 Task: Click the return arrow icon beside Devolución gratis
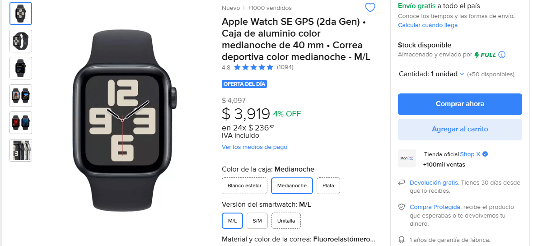coord(402,183)
